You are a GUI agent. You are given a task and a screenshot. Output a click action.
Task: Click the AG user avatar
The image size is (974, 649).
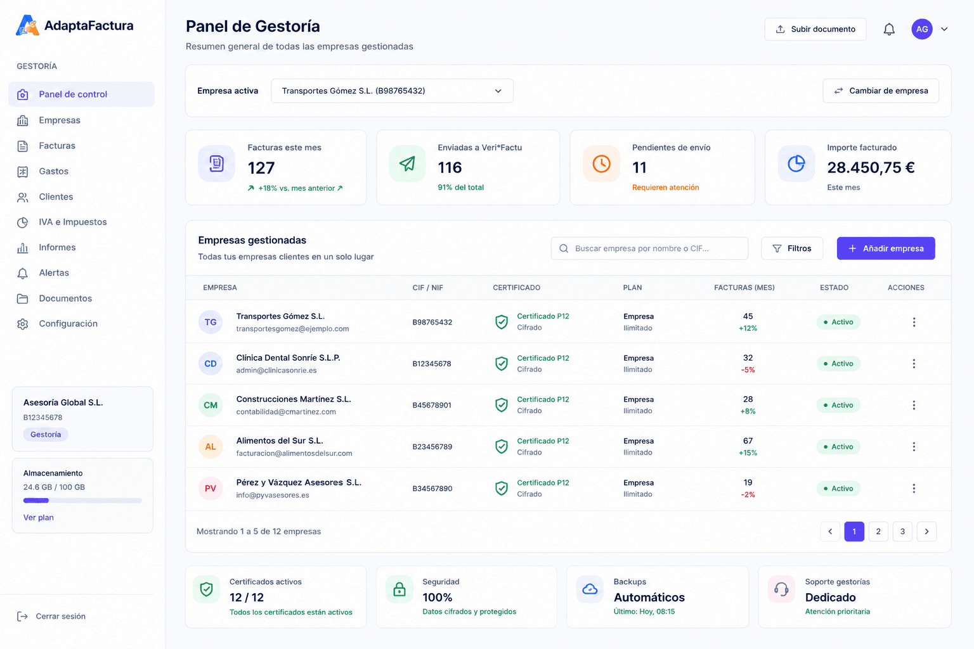(922, 29)
